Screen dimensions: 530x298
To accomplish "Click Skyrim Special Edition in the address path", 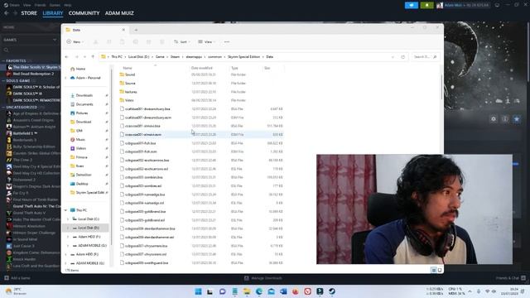I will click(243, 57).
